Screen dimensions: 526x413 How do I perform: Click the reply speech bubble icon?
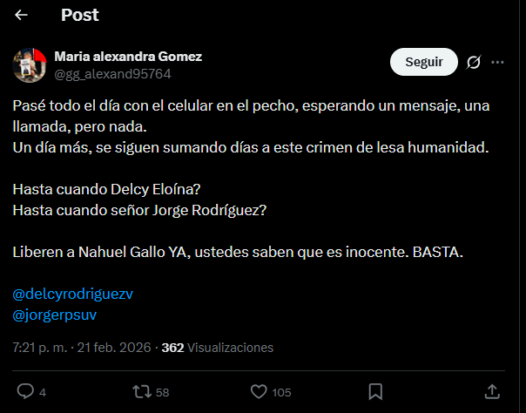25,391
